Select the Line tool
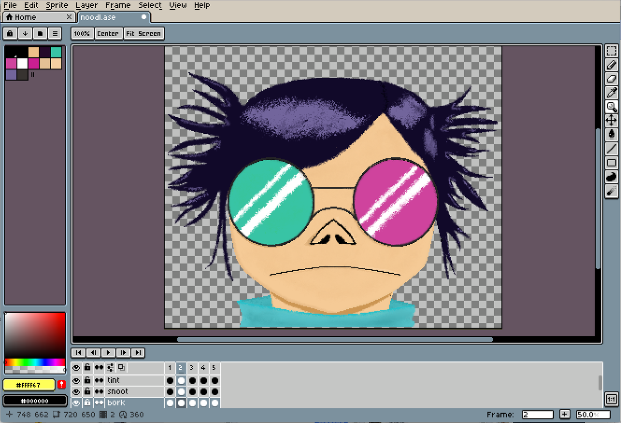The width and height of the screenshot is (621, 423). pos(611,149)
